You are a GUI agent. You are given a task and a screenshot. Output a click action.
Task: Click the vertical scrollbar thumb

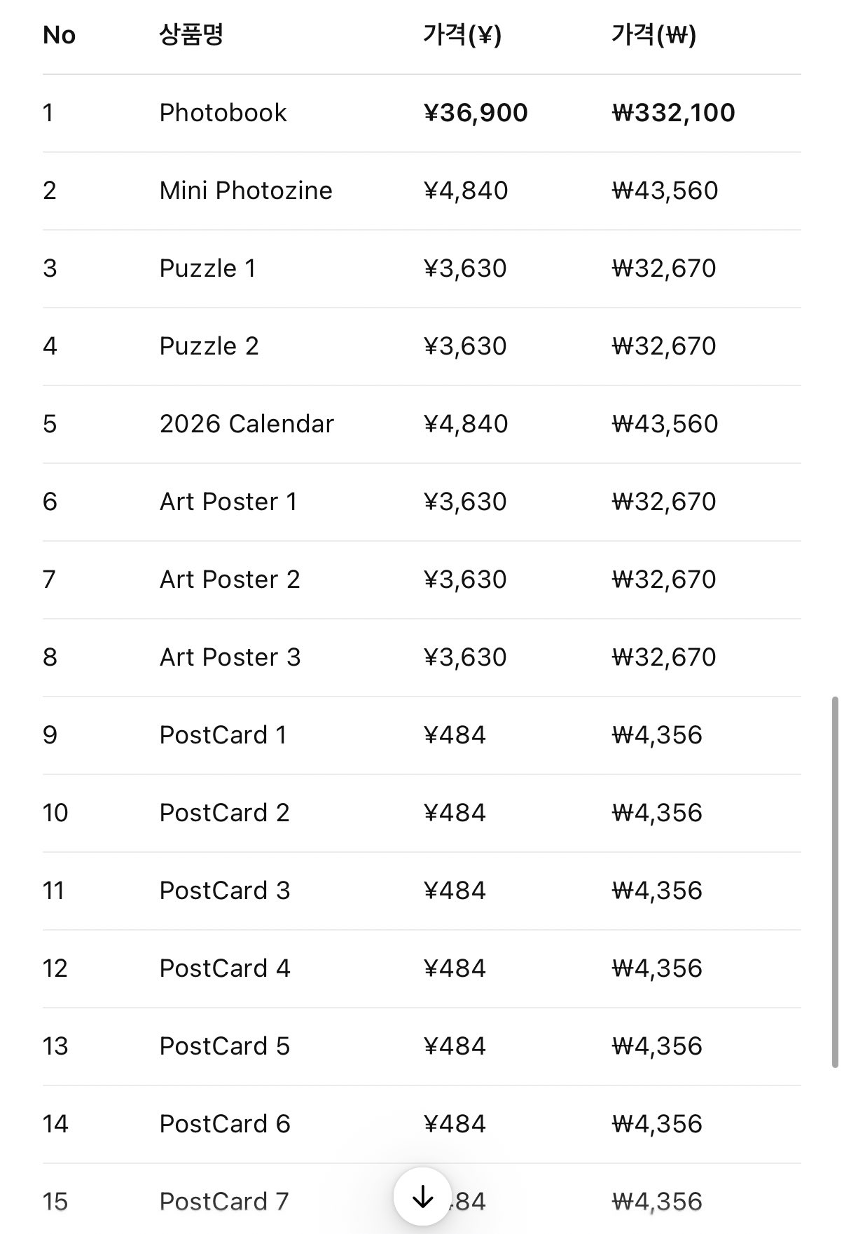click(x=834, y=882)
